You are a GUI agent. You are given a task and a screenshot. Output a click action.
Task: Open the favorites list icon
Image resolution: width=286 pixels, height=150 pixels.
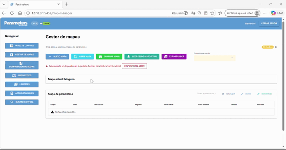tap(220, 13)
